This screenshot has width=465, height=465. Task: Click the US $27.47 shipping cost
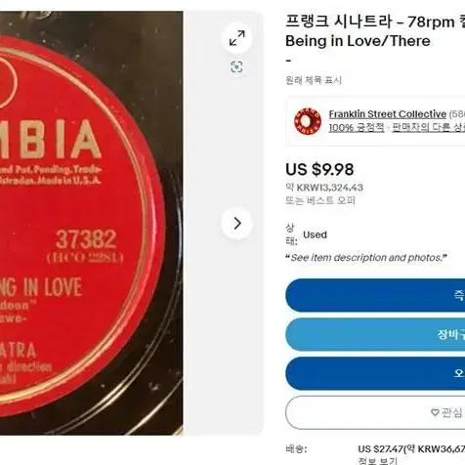tap(381, 449)
